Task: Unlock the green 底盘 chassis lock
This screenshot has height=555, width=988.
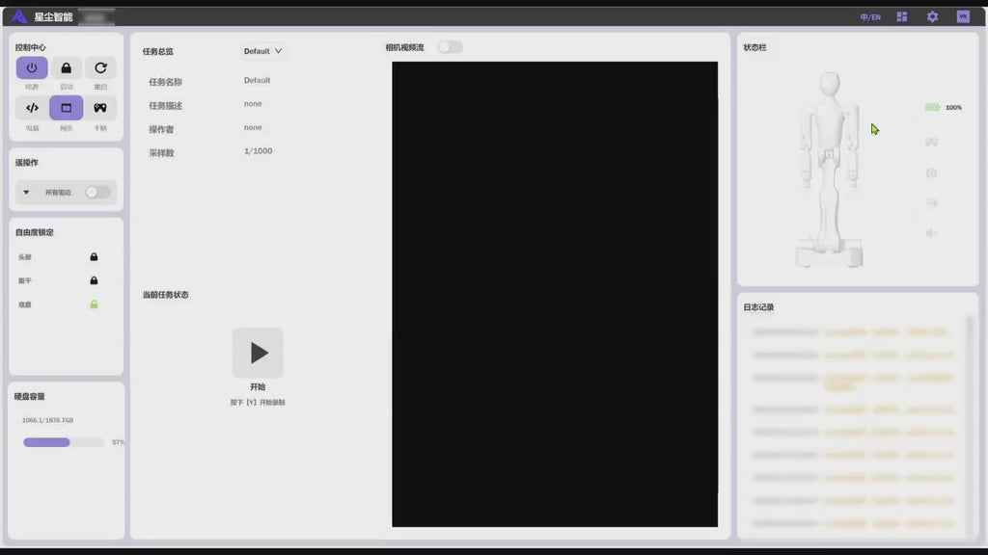Action: (94, 304)
